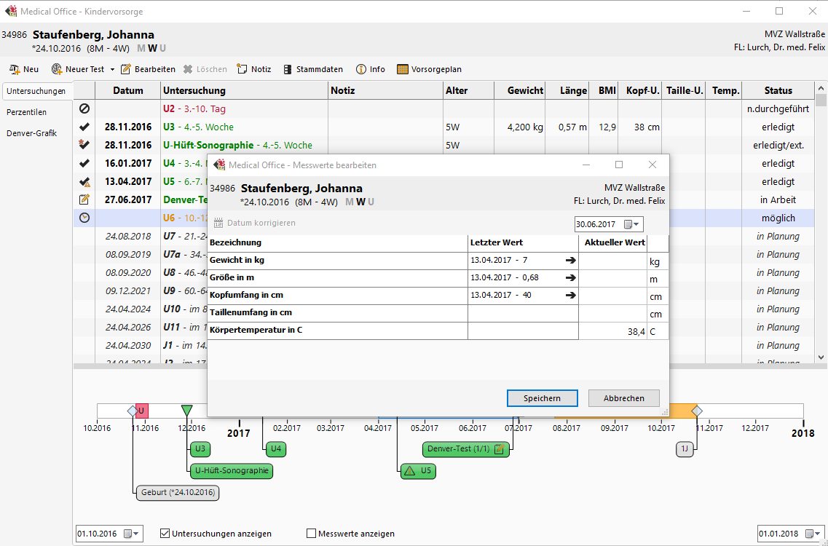Viewport: 828px width, 546px height.
Task: Open the 01.10.2016 start date dropdown
Action: pos(136,534)
